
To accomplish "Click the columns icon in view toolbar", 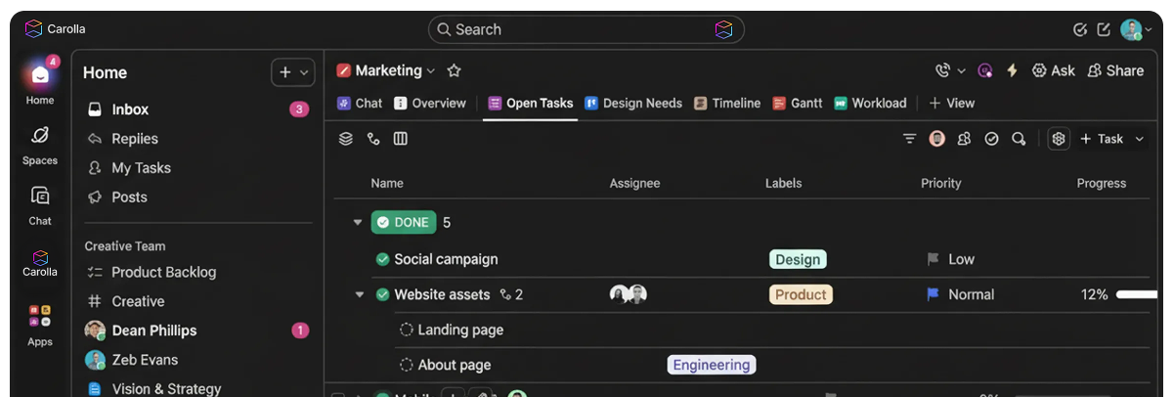I will [x=400, y=139].
